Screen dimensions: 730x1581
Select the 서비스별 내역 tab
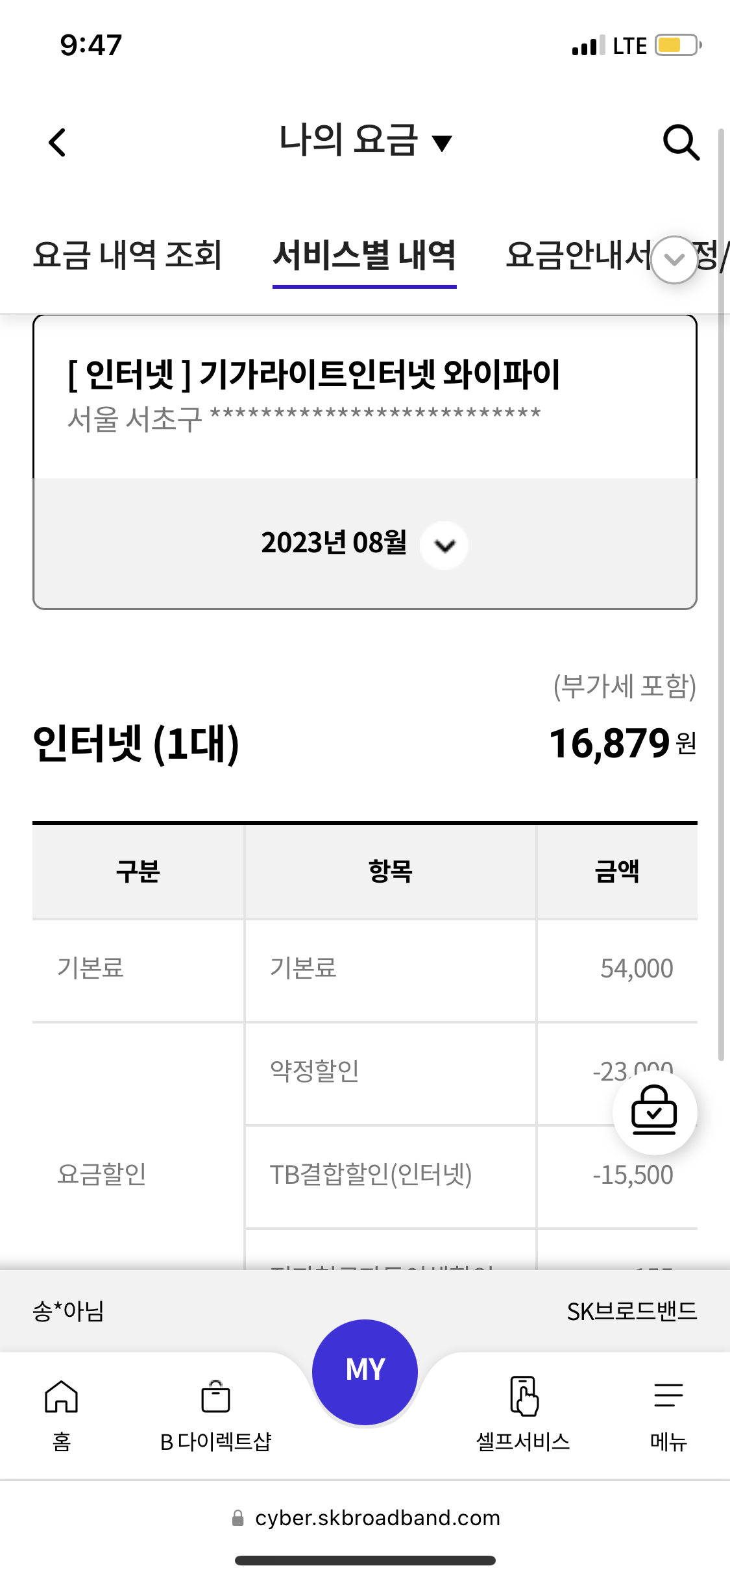[364, 255]
